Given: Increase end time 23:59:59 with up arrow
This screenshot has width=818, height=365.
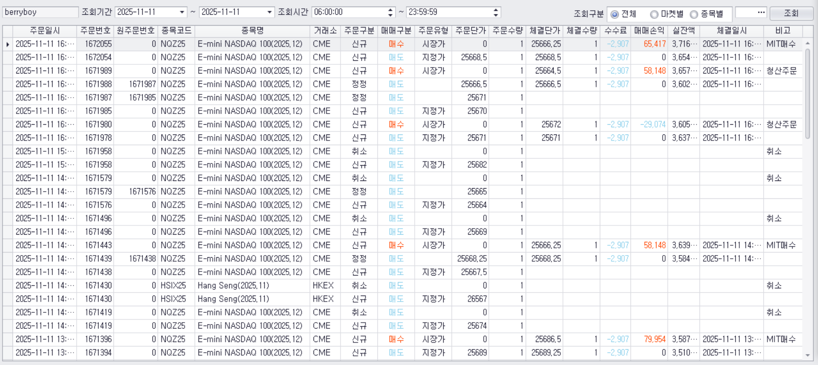Looking at the screenshot, I should (x=495, y=9).
